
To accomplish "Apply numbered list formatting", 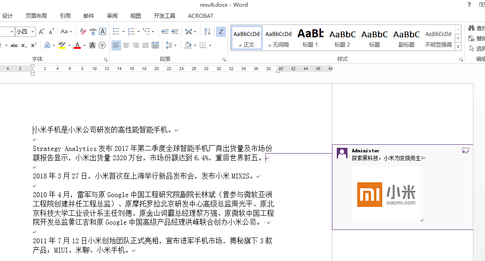I will click(131, 32).
